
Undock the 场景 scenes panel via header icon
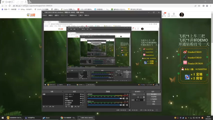[x=63, y=91]
